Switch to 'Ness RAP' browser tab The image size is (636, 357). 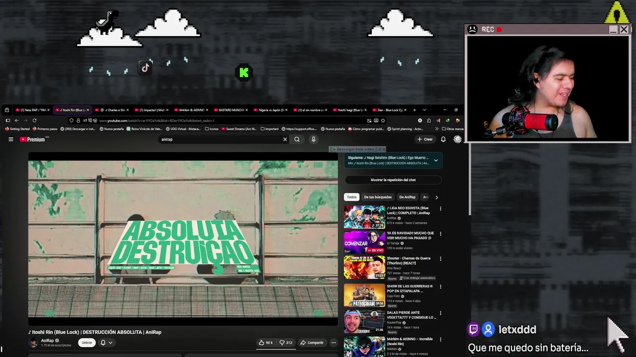click(x=33, y=110)
